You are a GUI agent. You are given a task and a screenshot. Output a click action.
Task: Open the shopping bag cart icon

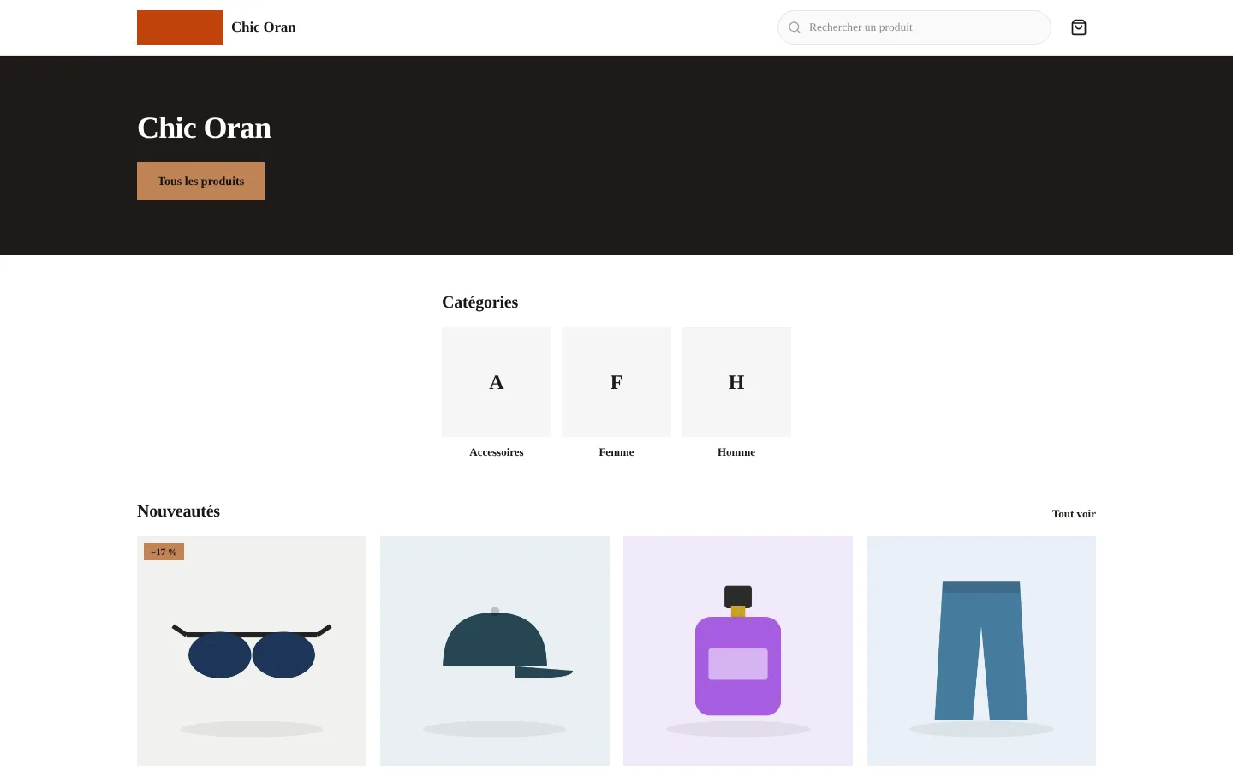click(1079, 27)
